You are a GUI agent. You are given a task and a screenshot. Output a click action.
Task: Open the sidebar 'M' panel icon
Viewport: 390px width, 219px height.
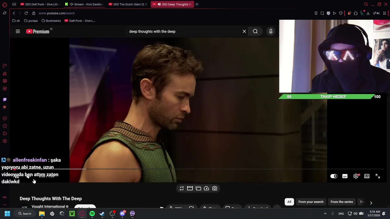click(x=5, y=89)
